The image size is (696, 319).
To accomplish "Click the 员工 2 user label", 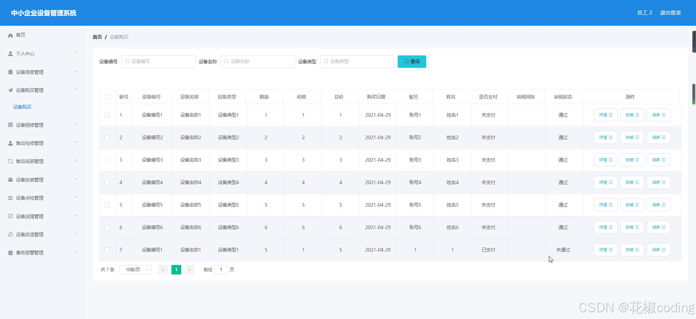I will [645, 13].
